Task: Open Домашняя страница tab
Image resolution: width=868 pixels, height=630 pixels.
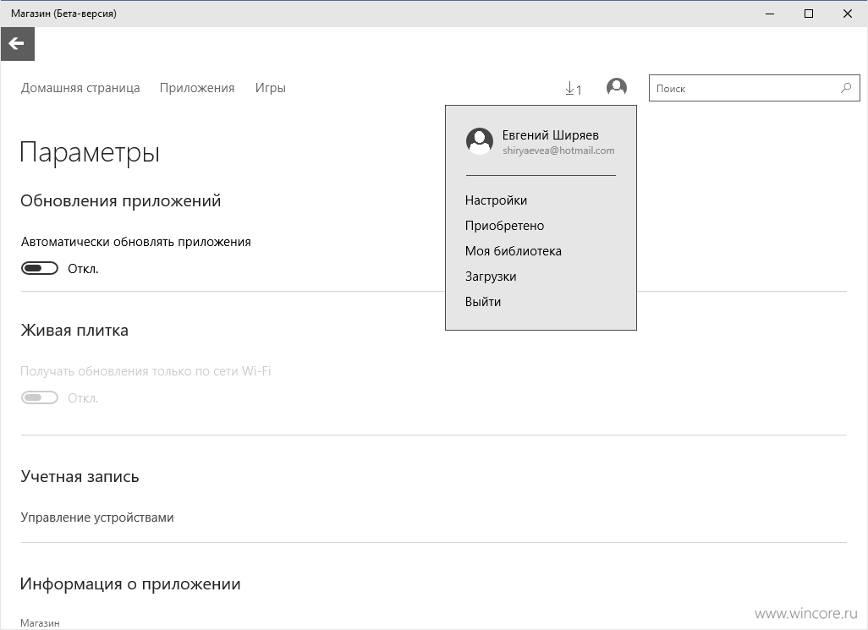Action: (80, 88)
